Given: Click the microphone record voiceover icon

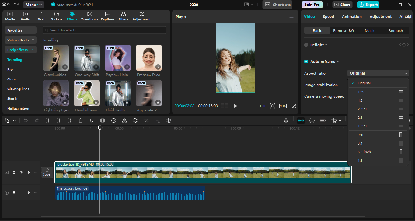Looking at the screenshot, I should [286, 121].
